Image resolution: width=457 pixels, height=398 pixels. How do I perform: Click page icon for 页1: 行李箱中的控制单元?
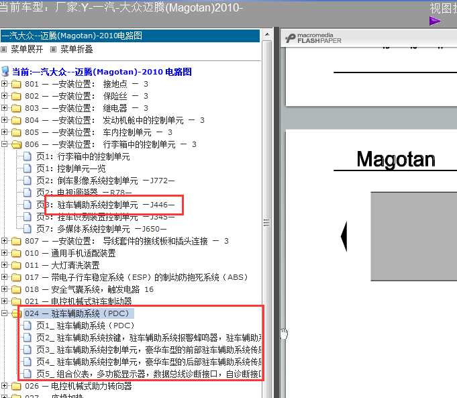27,156
